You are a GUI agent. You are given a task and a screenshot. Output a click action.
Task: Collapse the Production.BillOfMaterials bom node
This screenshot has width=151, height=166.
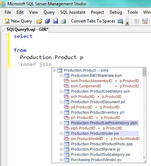(61, 75)
